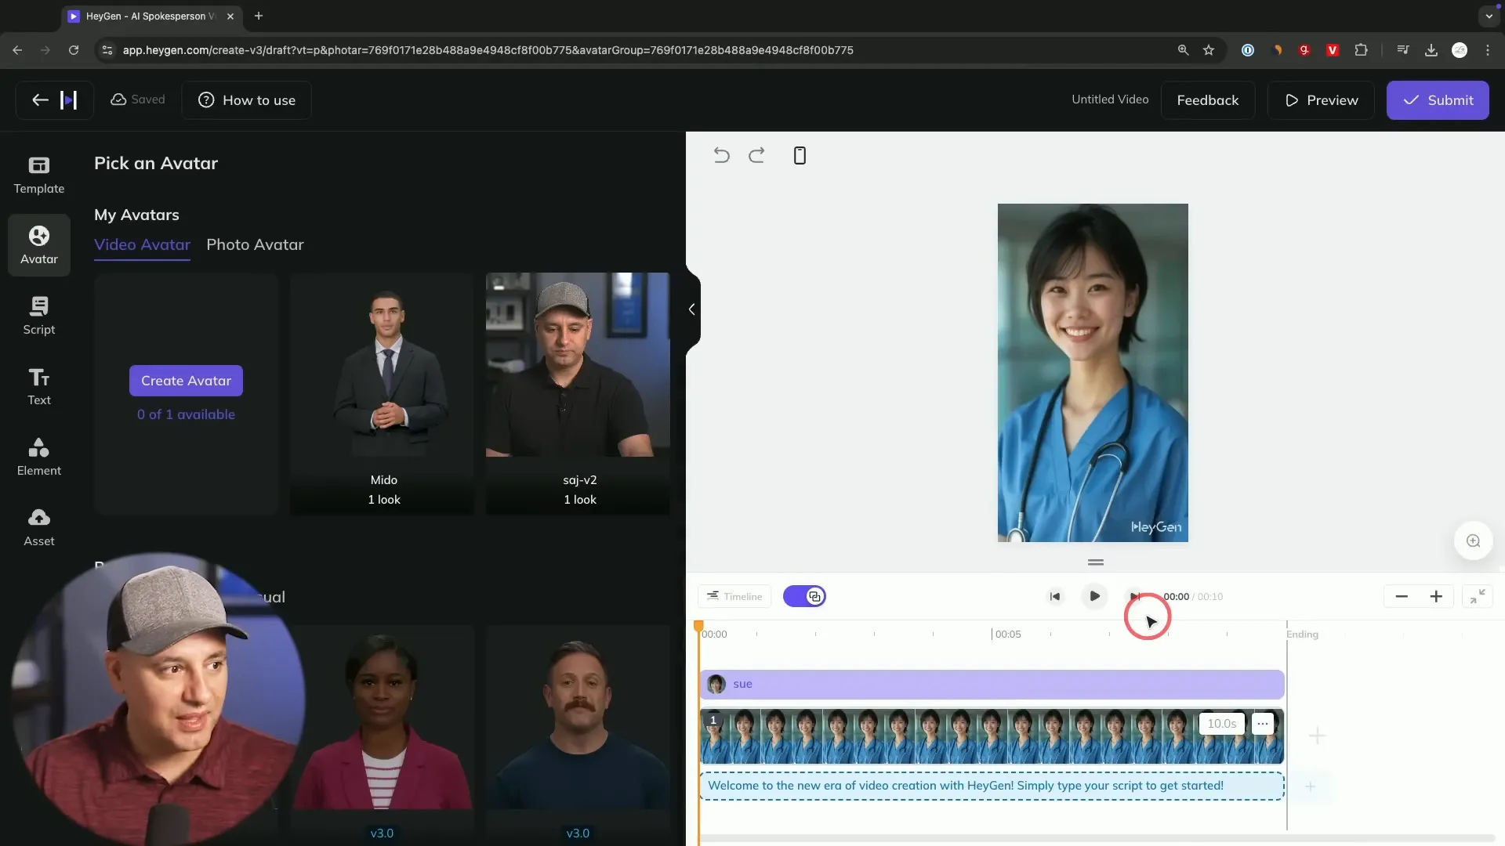Open scene options three-dot menu
This screenshot has width=1505, height=846.
tap(1262, 724)
